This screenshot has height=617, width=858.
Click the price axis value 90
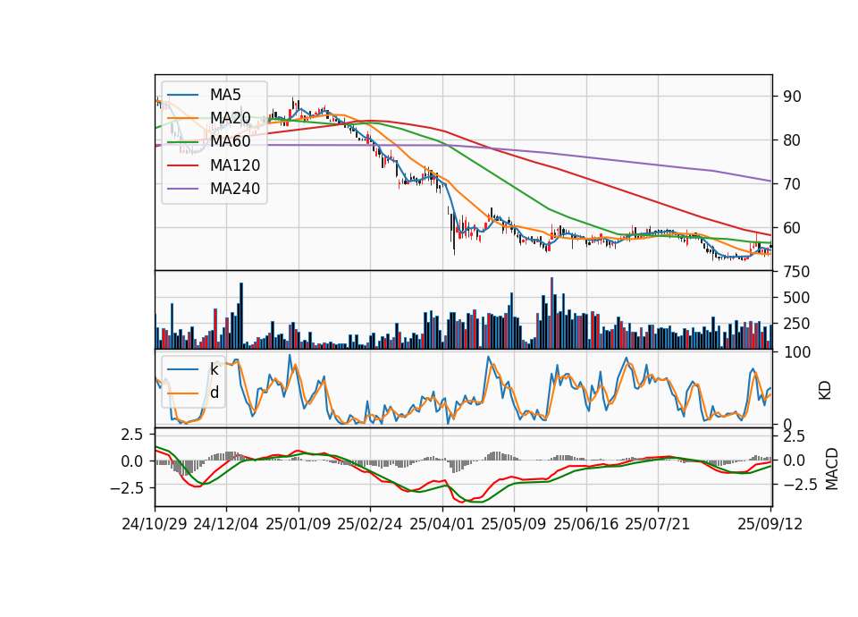[x=792, y=97]
